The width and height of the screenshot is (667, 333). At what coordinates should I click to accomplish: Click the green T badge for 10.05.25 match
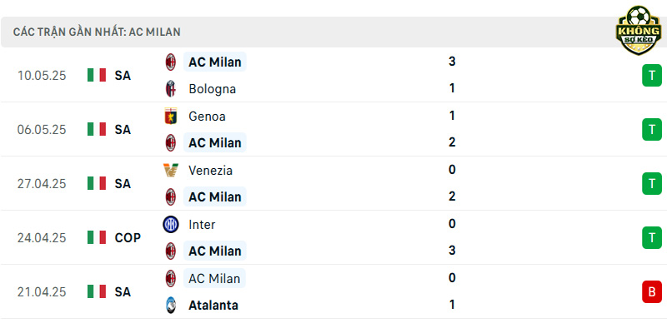652,75
